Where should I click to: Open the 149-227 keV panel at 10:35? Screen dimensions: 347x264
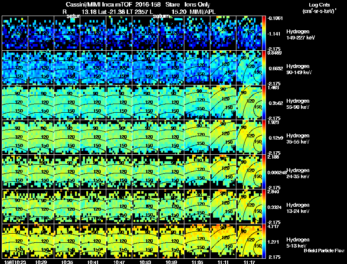pyautogui.click(x=67, y=33)
